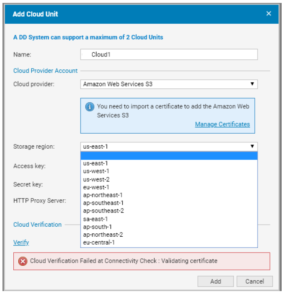Viewport: 285px width, 294px height.
Task: Open the Manage Certificates link
Action: click(x=222, y=124)
